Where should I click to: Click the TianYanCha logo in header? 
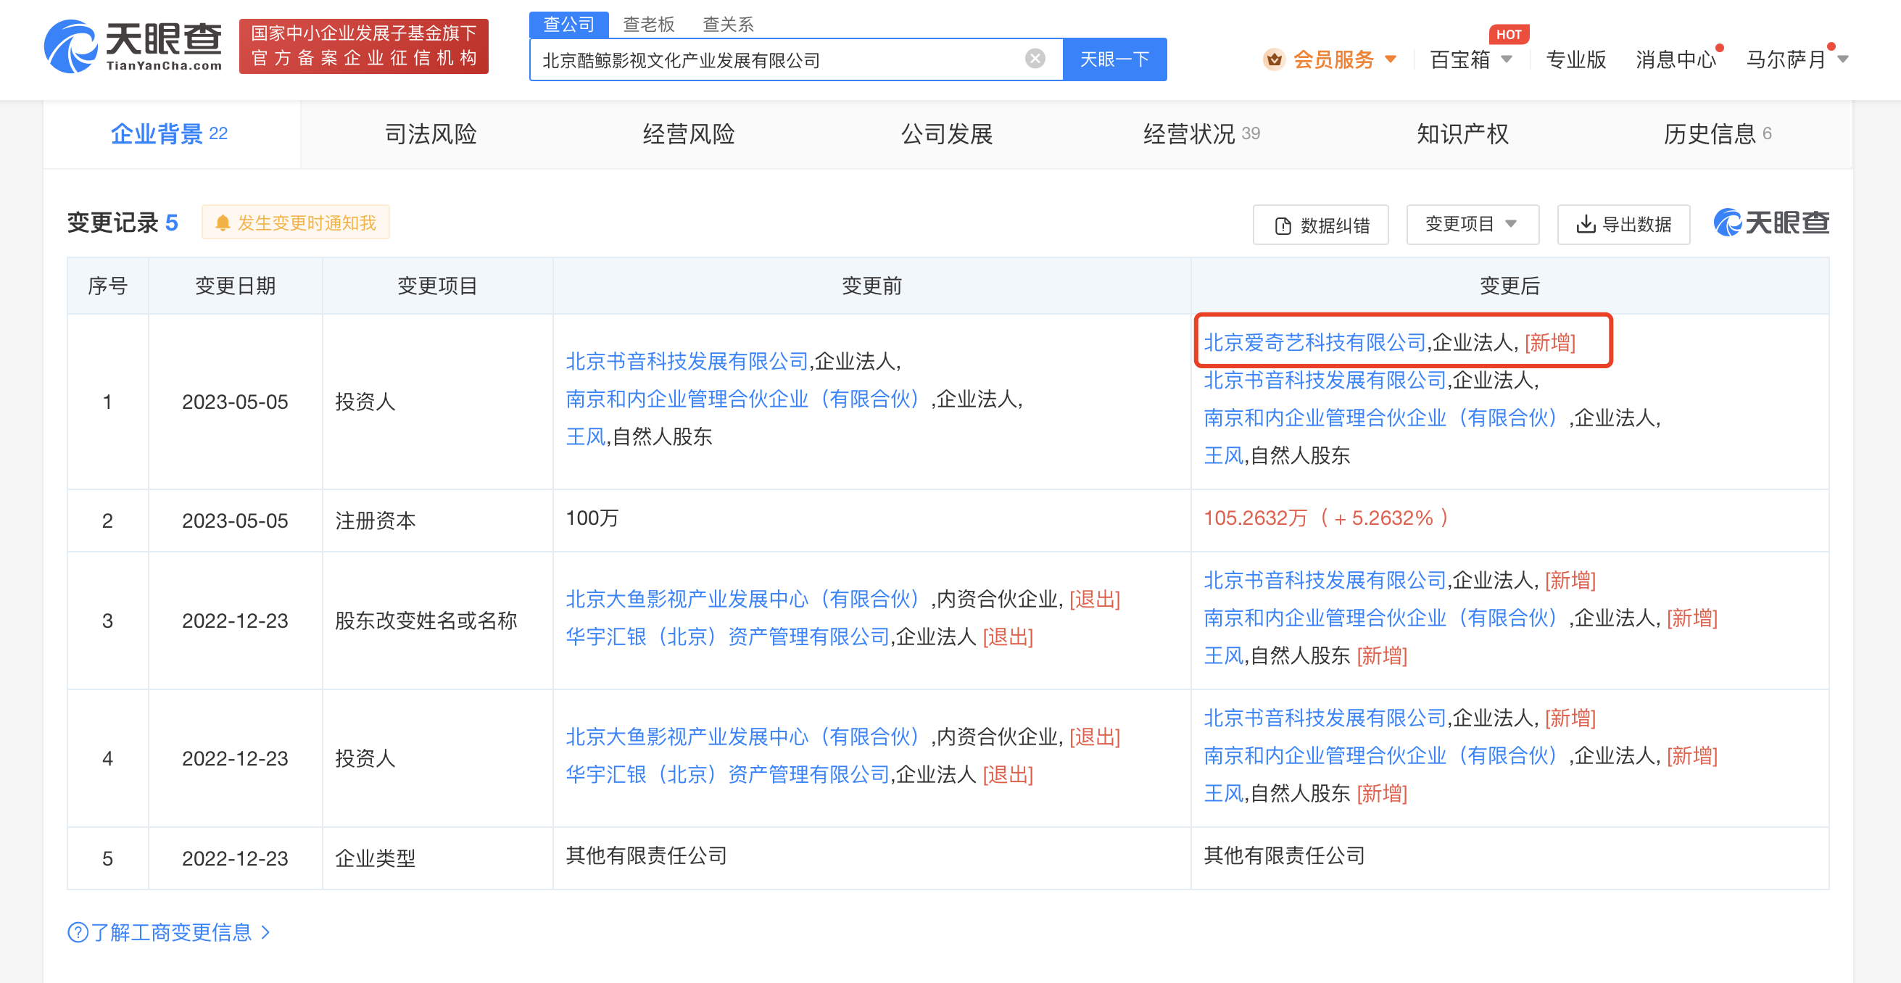[133, 46]
